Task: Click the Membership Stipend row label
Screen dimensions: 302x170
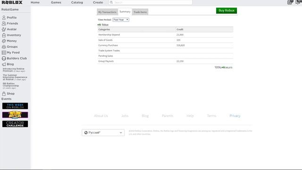Action: [109, 34]
